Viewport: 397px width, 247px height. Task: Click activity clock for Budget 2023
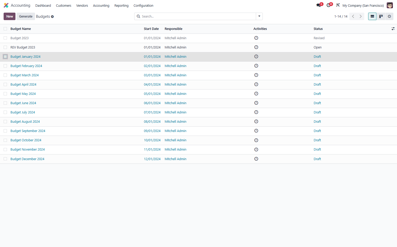click(x=256, y=38)
